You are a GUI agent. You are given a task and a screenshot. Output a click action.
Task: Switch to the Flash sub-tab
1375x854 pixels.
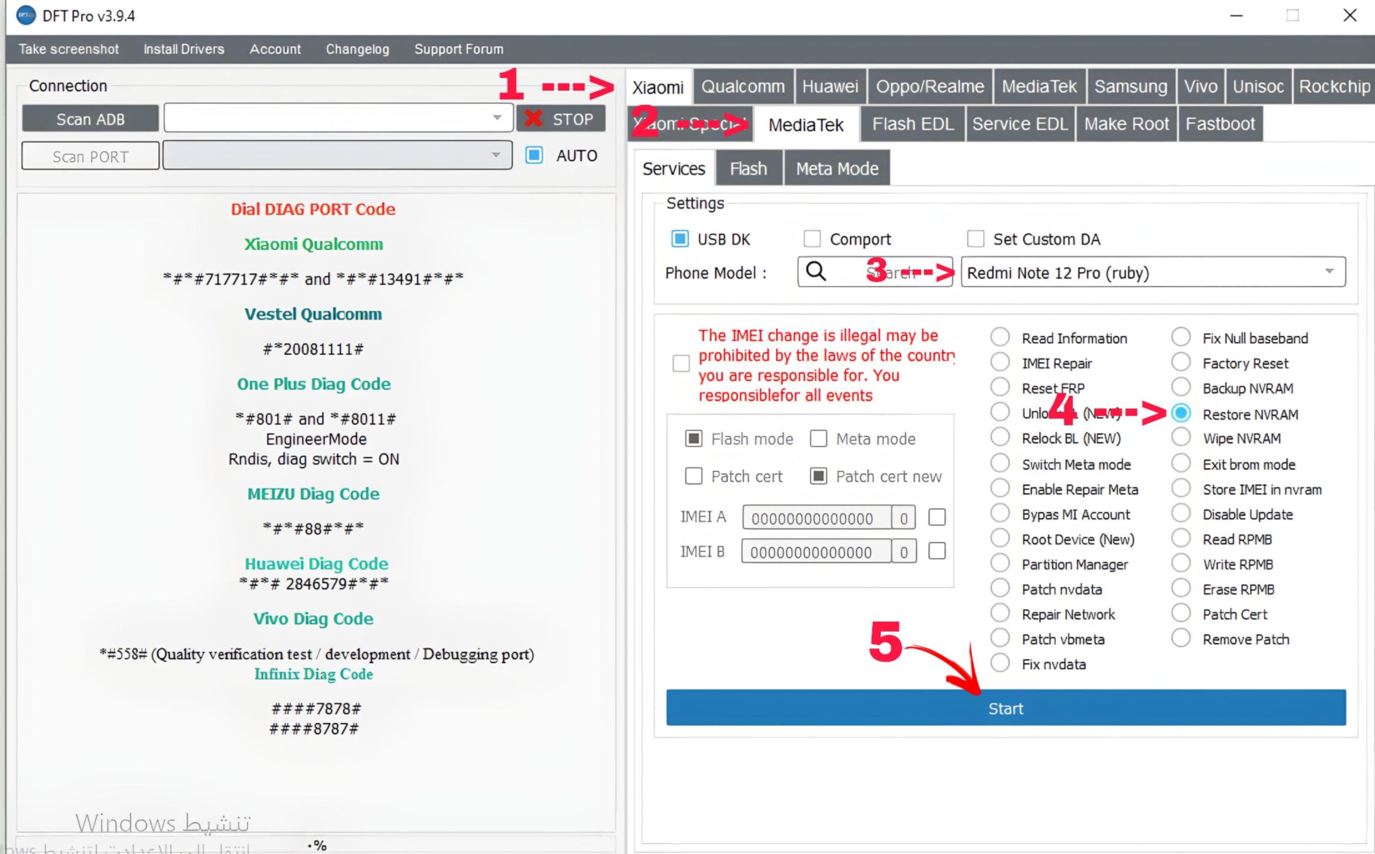click(748, 168)
